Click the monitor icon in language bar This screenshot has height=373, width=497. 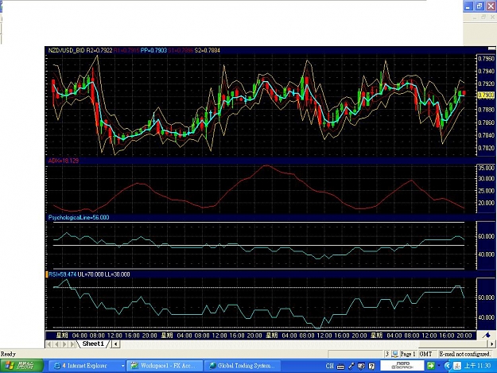361,366
